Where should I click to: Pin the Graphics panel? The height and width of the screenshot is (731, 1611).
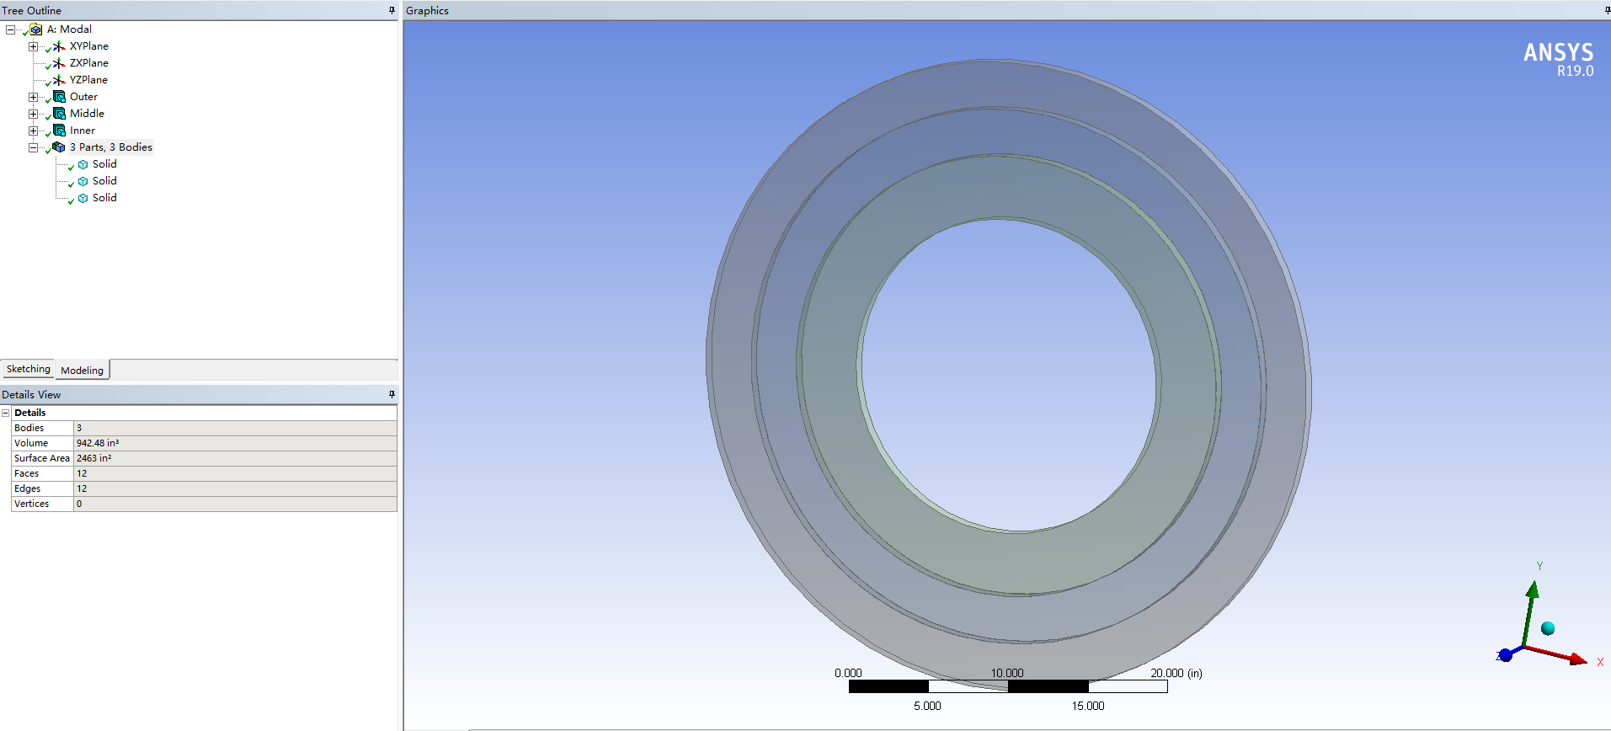pyautogui.click(x=1607, y=10)
